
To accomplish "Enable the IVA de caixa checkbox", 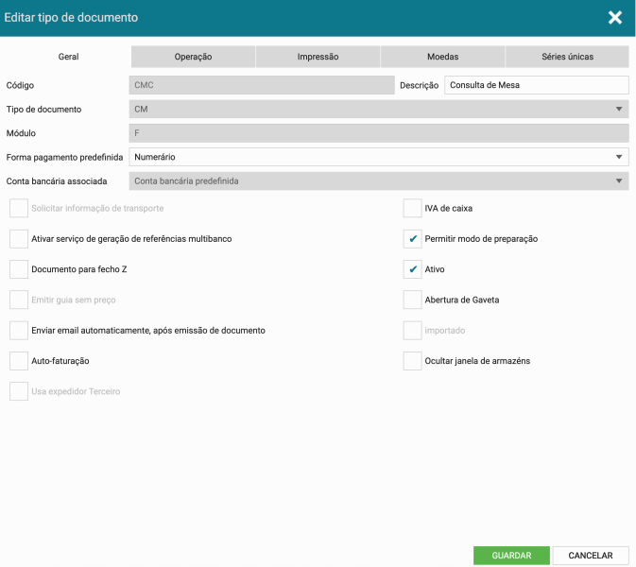I will pyautogui.click(x=412, y=208).
